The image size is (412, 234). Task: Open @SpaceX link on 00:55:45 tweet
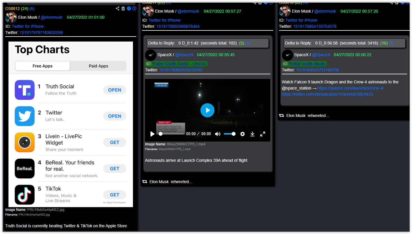click(184, 55)
